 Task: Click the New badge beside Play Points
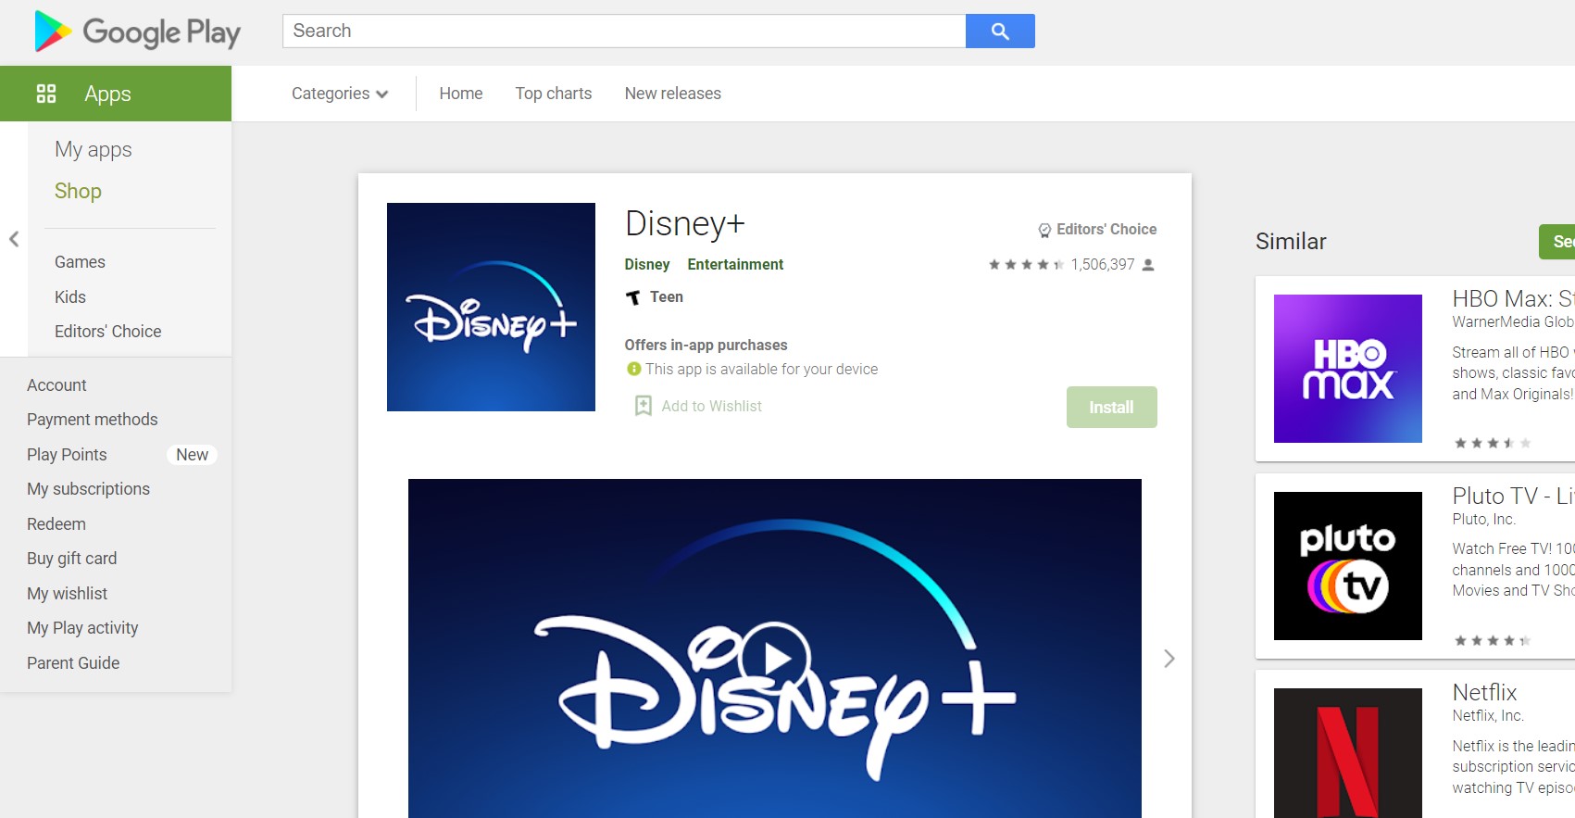pyautogui.click(x=192, y=455)
